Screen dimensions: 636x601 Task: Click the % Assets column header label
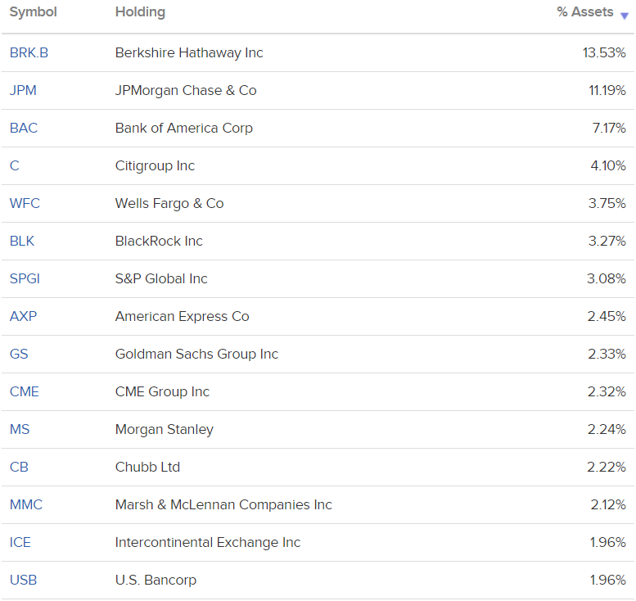pos(585,12)
